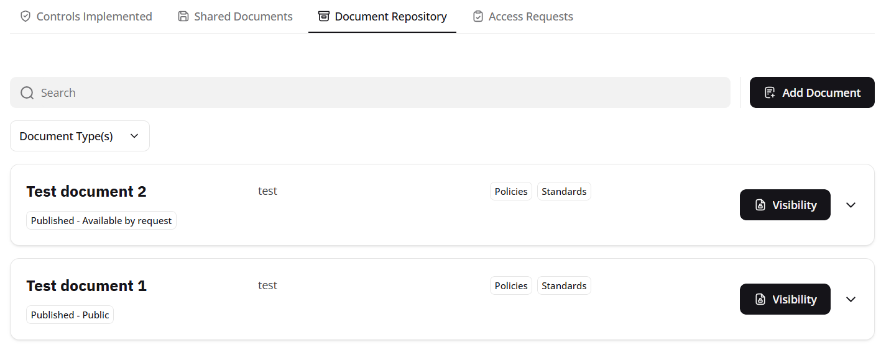Expand the Test document 2 row chevron
Image resolution: width=881 pixels, height=350 pixels.
(x=851, y=205)
